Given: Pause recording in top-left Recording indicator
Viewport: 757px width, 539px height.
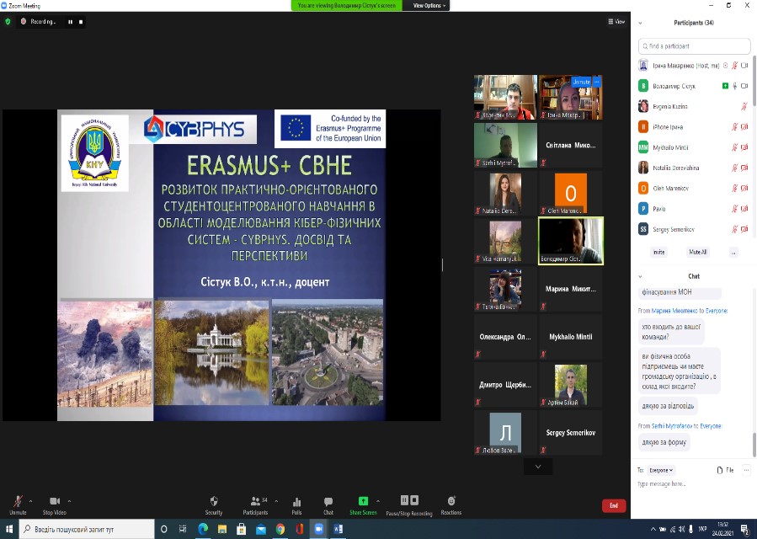Looking at the screenshot, I should click(x=71, y=22).
